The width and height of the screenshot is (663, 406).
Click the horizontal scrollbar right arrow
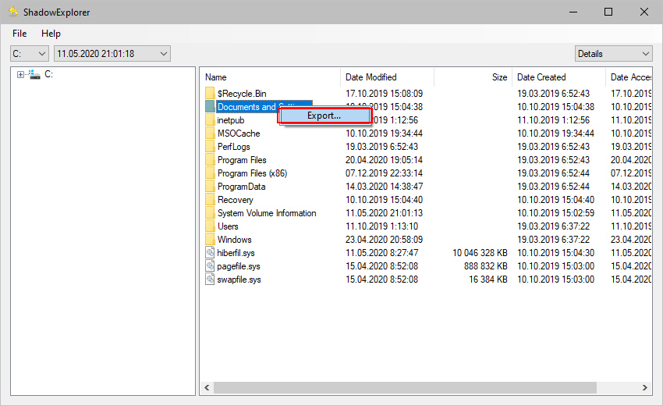(647, 387)
